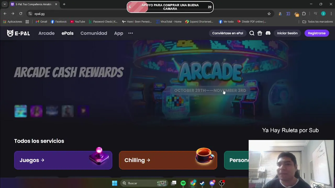Select the second purple banner thumbnail

point(36,111)
